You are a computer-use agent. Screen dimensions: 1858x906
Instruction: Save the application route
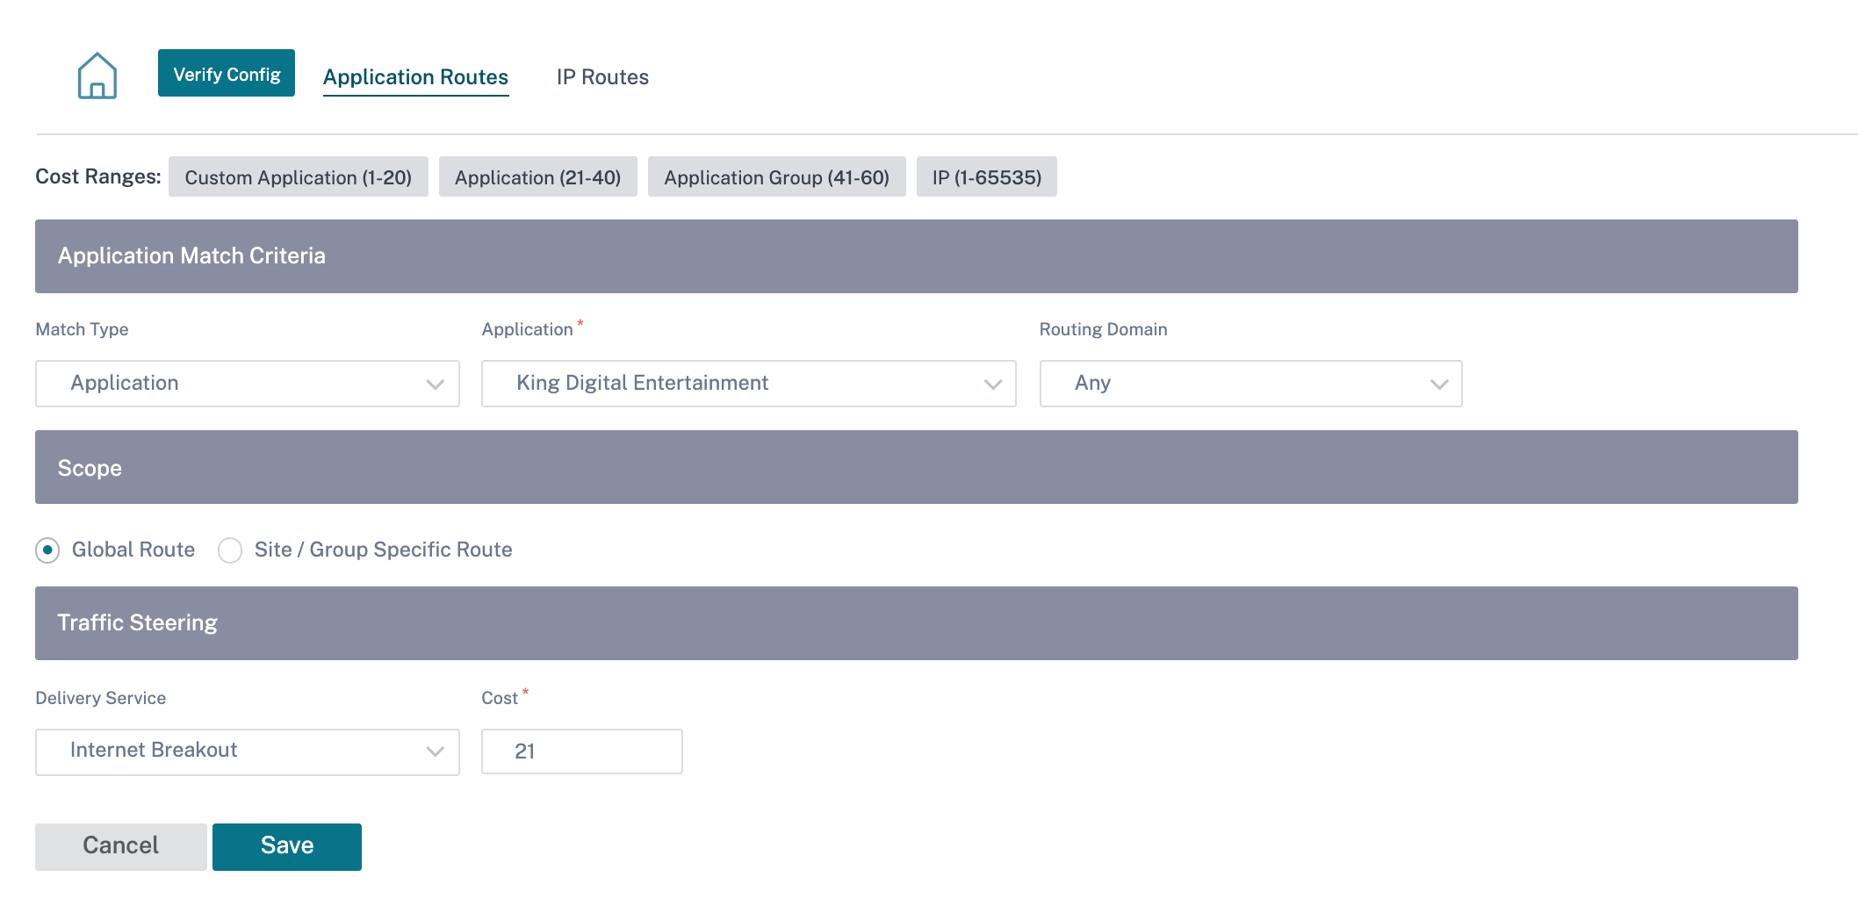click(287, 847)
